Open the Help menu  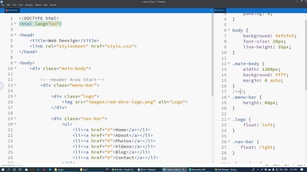[x=46, y=5]
